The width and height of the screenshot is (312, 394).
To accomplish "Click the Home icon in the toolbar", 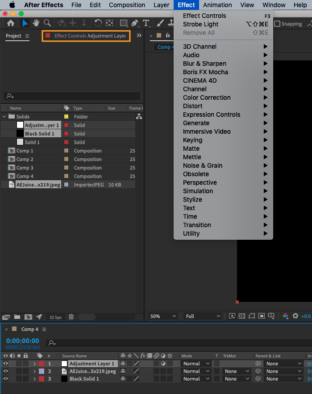I will [11, 23].
